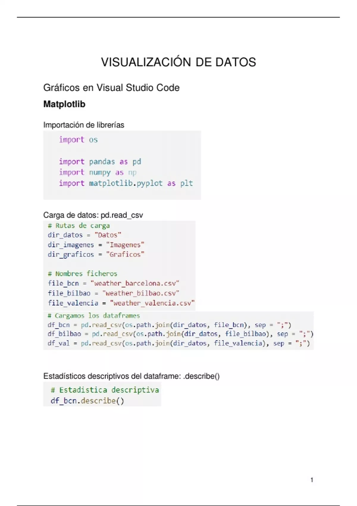Click the page number 1
Image resolution: width=357 pixels, height=506 pixels.
click(x=312, y=480)
